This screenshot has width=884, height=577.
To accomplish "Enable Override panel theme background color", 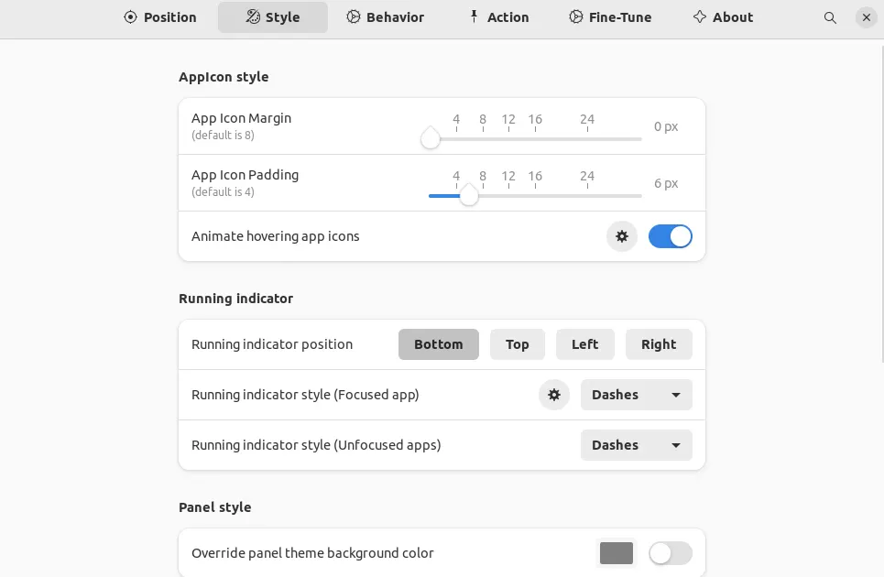I will [670, 553].
